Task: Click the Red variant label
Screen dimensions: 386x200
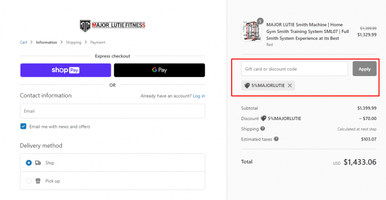Action: 270,45
